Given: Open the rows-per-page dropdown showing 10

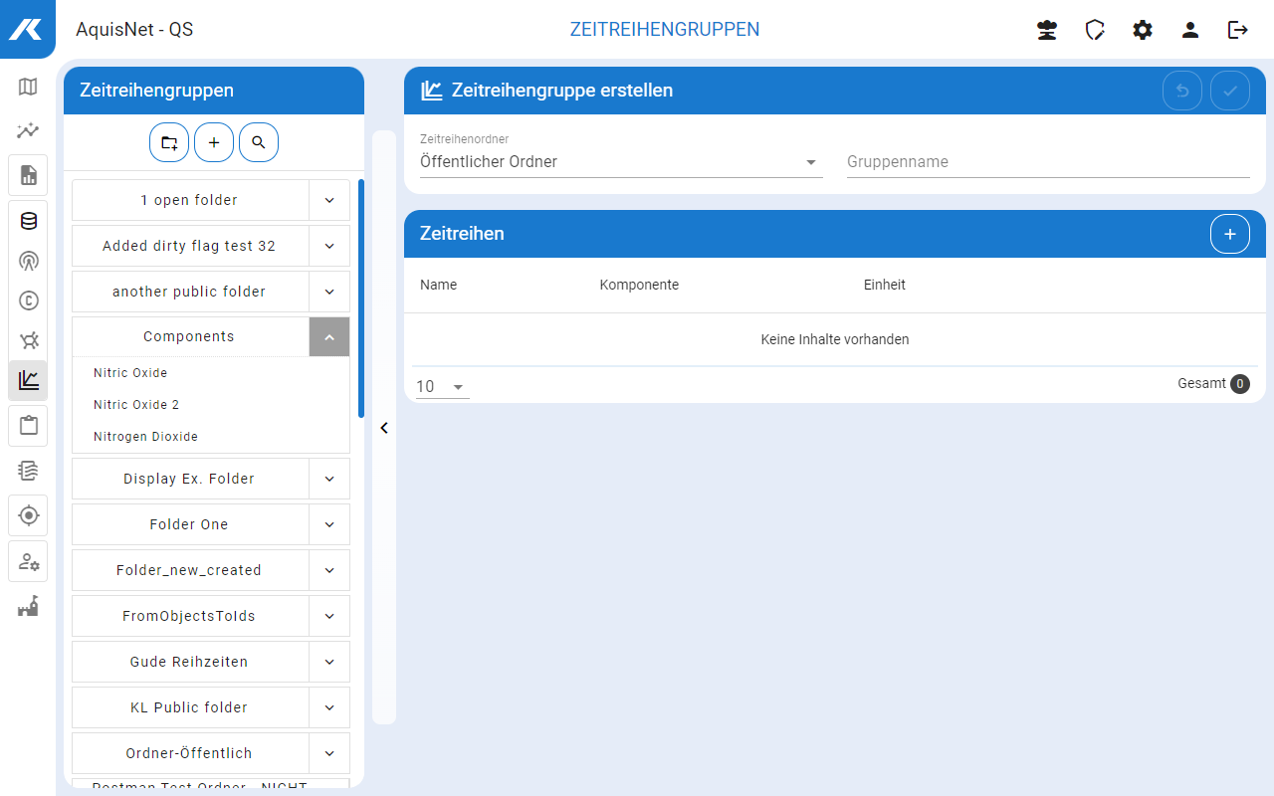Looking at the screenshot, I should [442, 387].
